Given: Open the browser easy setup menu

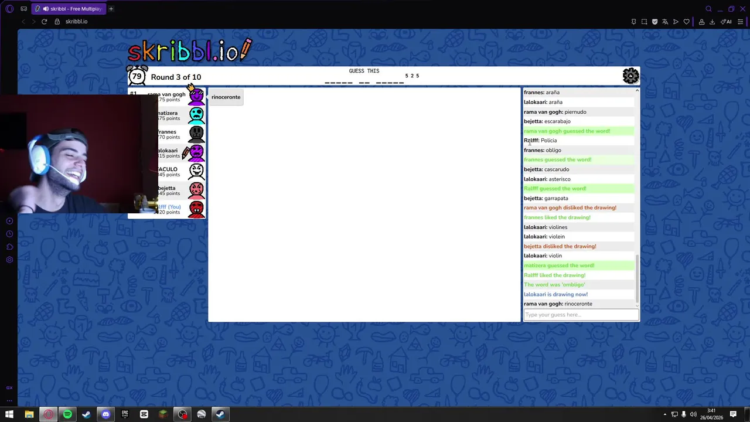Looking at the screenshot, I should pos(739,22).
